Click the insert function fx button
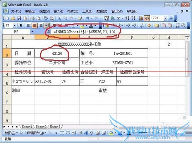 coord(49,31)
